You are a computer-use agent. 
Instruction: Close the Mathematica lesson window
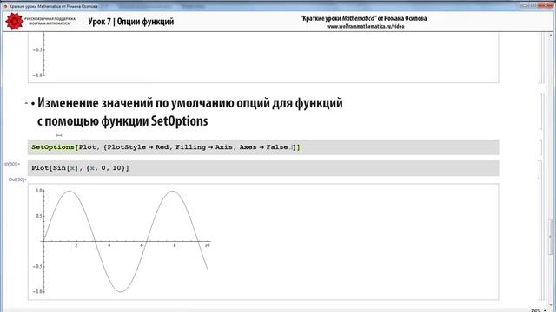point(546,5)
